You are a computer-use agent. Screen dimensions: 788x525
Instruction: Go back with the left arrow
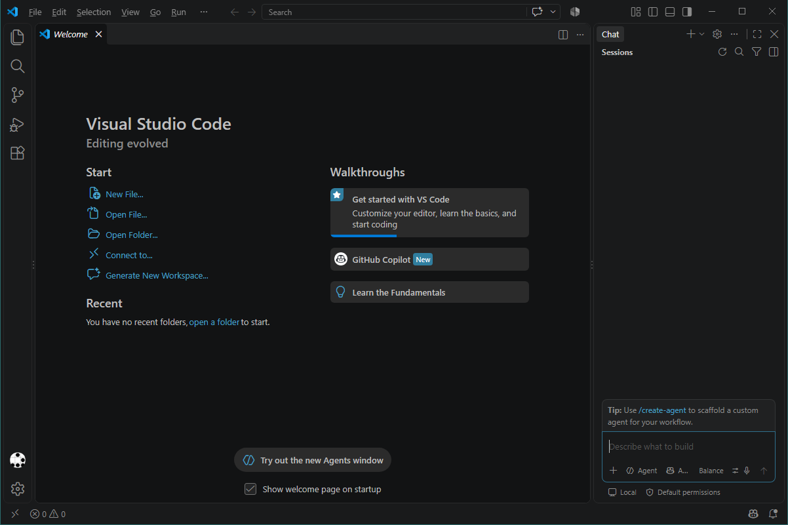(x=235, y=12)
